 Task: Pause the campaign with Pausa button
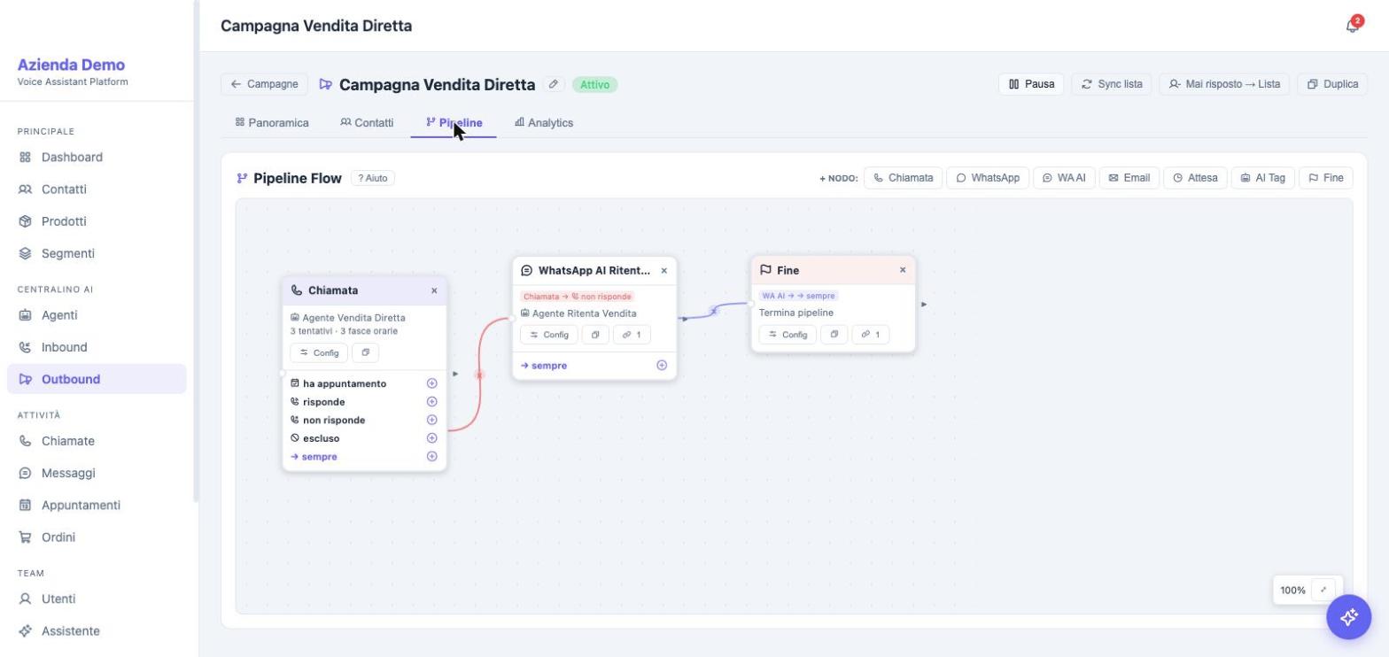[x=1031, y=84]
